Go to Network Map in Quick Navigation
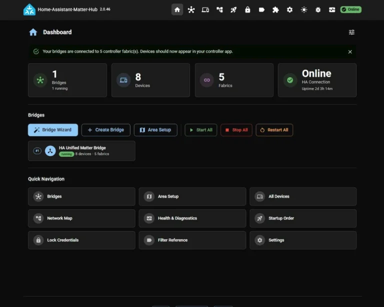 (81, 218)
